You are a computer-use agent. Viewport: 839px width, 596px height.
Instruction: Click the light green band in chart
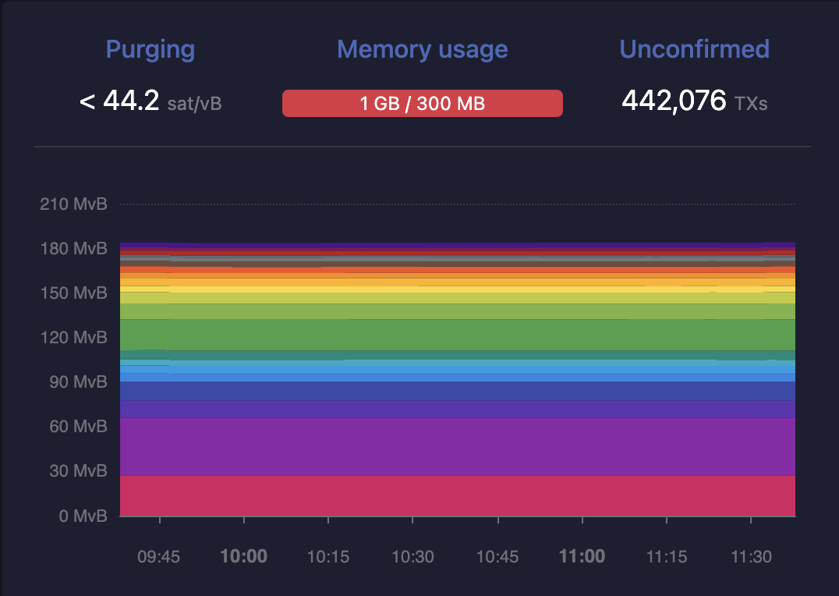(458, 312)
